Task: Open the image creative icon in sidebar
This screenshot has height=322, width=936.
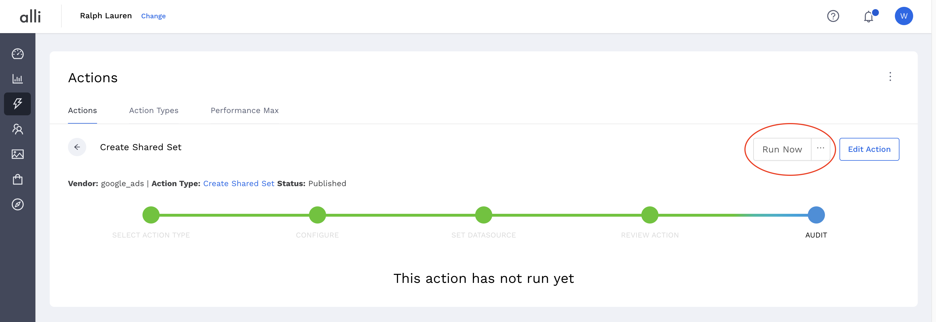Action: (17, 154)
